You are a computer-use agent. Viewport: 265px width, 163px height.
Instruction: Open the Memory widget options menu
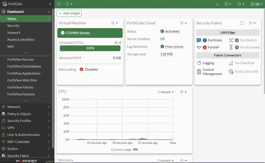point(183,160)
